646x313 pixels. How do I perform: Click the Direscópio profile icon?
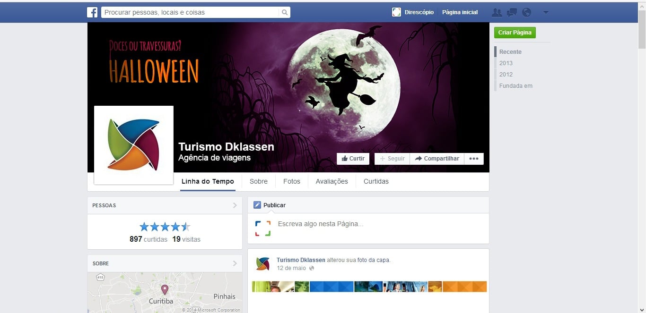point(397,12)
